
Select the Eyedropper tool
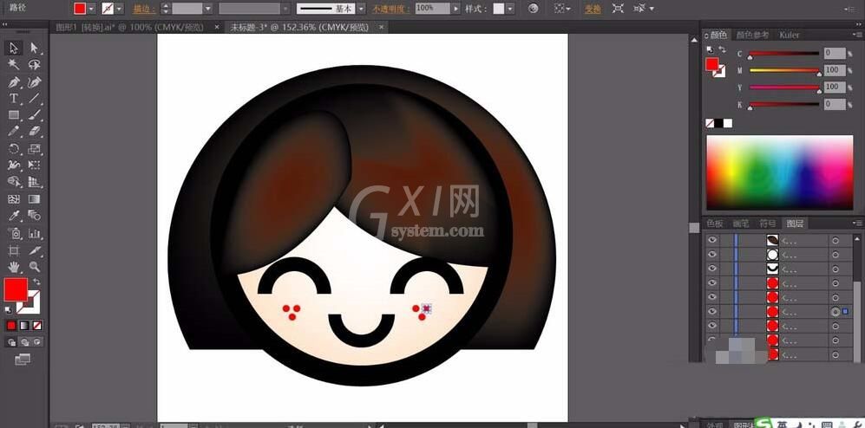[14, 216]
